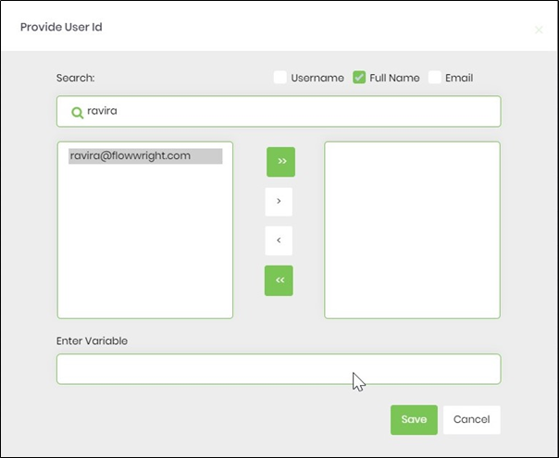Focus the search field containing ravira
The image size is (559, 458).
[x=279, y=111]
